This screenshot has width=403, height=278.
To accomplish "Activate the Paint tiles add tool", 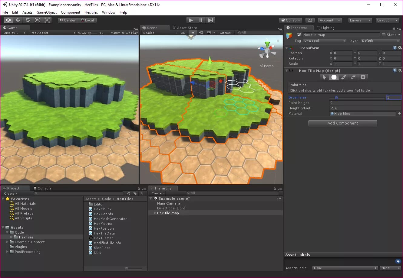I will coord(334,77).
